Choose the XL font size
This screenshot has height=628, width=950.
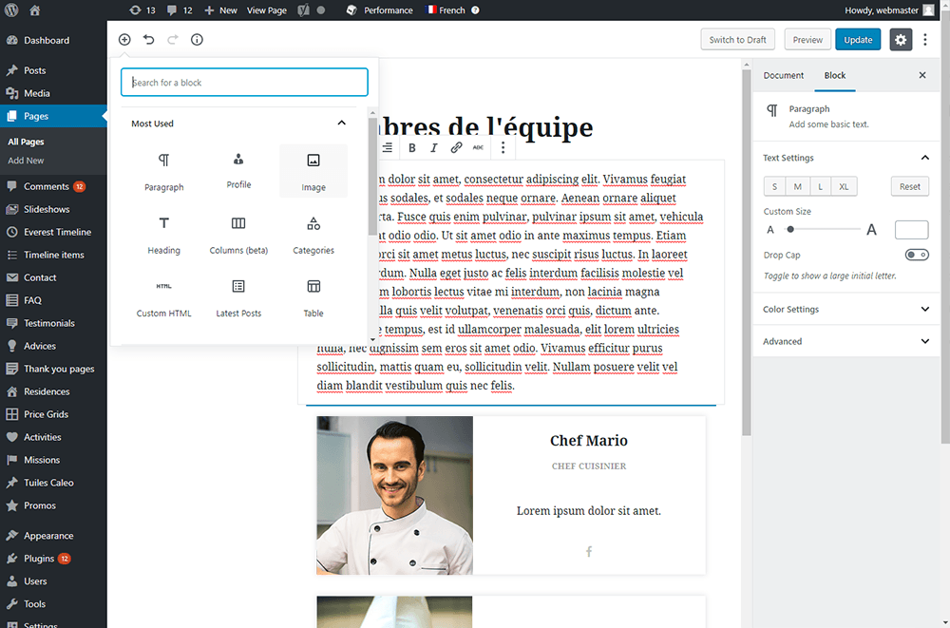[844, 187]
